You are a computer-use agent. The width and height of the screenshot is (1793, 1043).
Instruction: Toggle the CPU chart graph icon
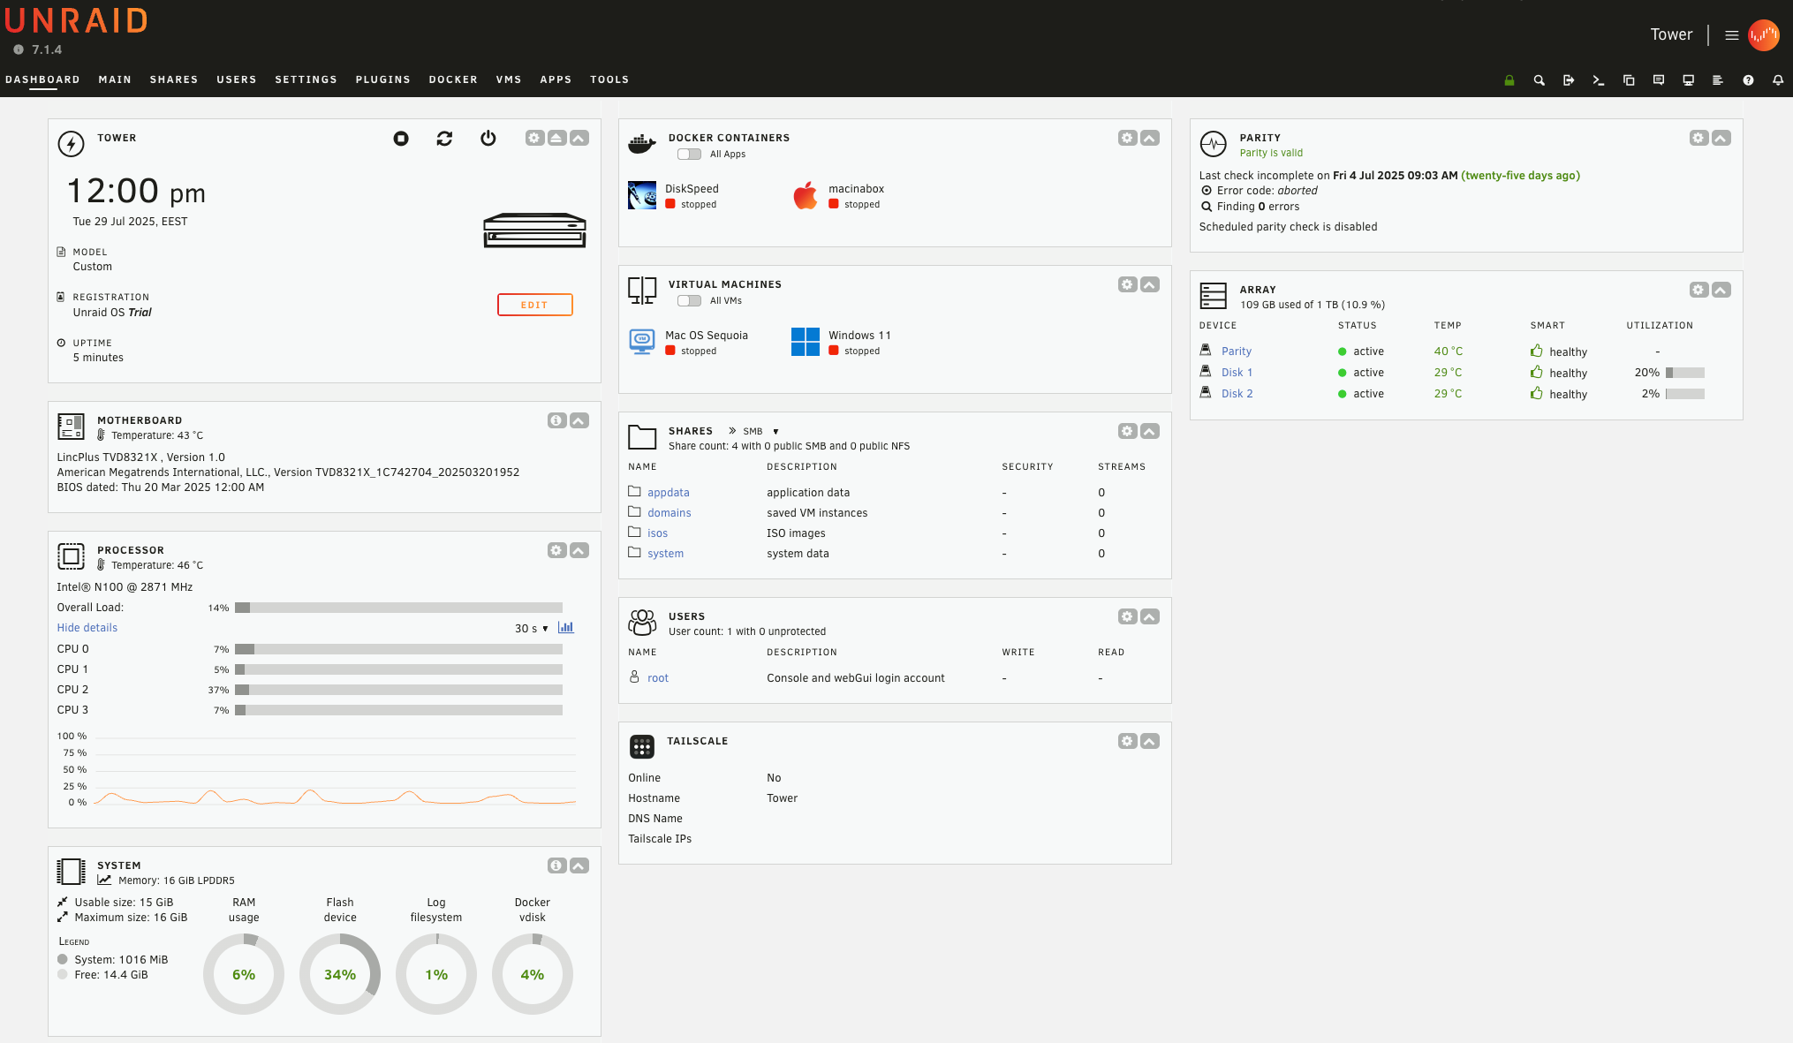tap(566, 627)
